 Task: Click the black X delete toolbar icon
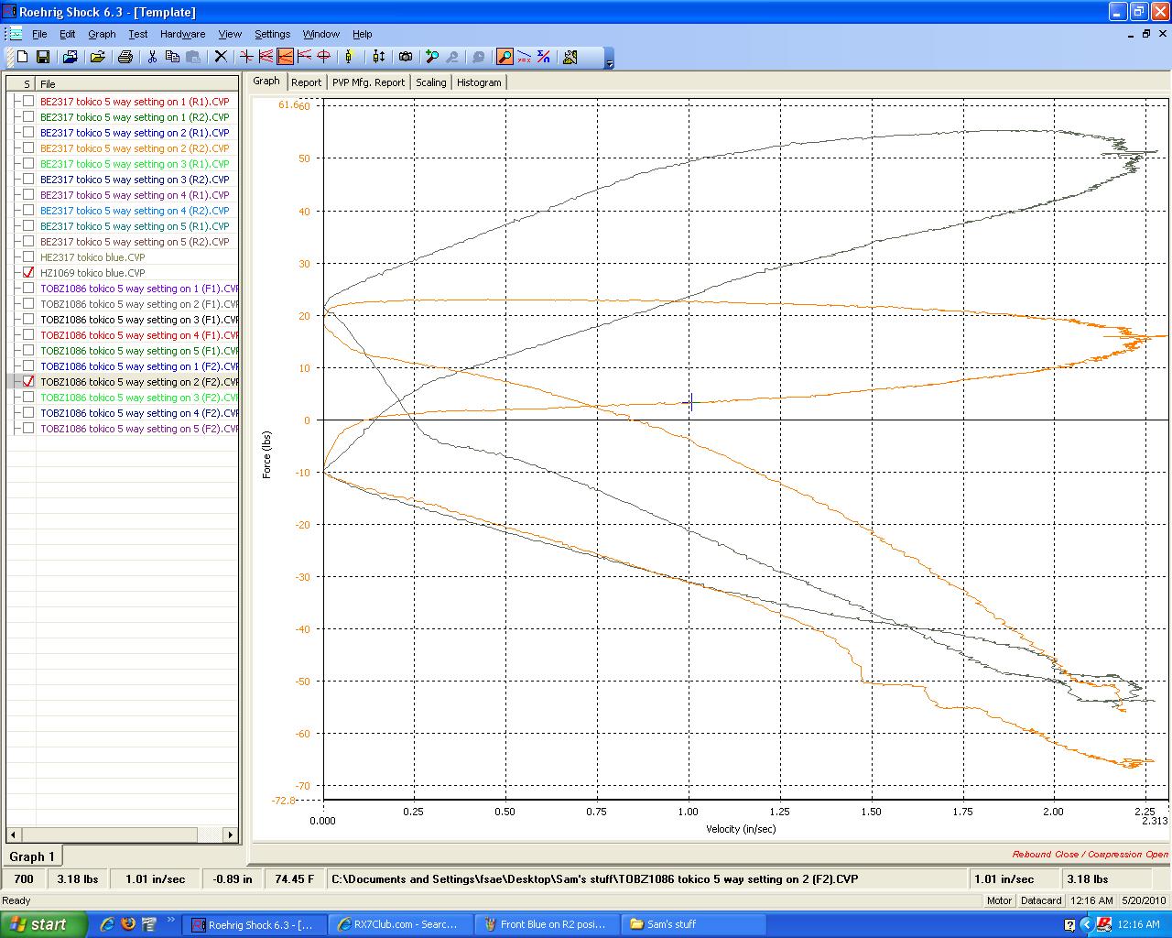point(220,57)
